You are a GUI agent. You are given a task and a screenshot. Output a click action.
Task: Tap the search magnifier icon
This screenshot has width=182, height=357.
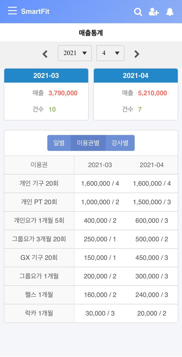click(138, 12)
